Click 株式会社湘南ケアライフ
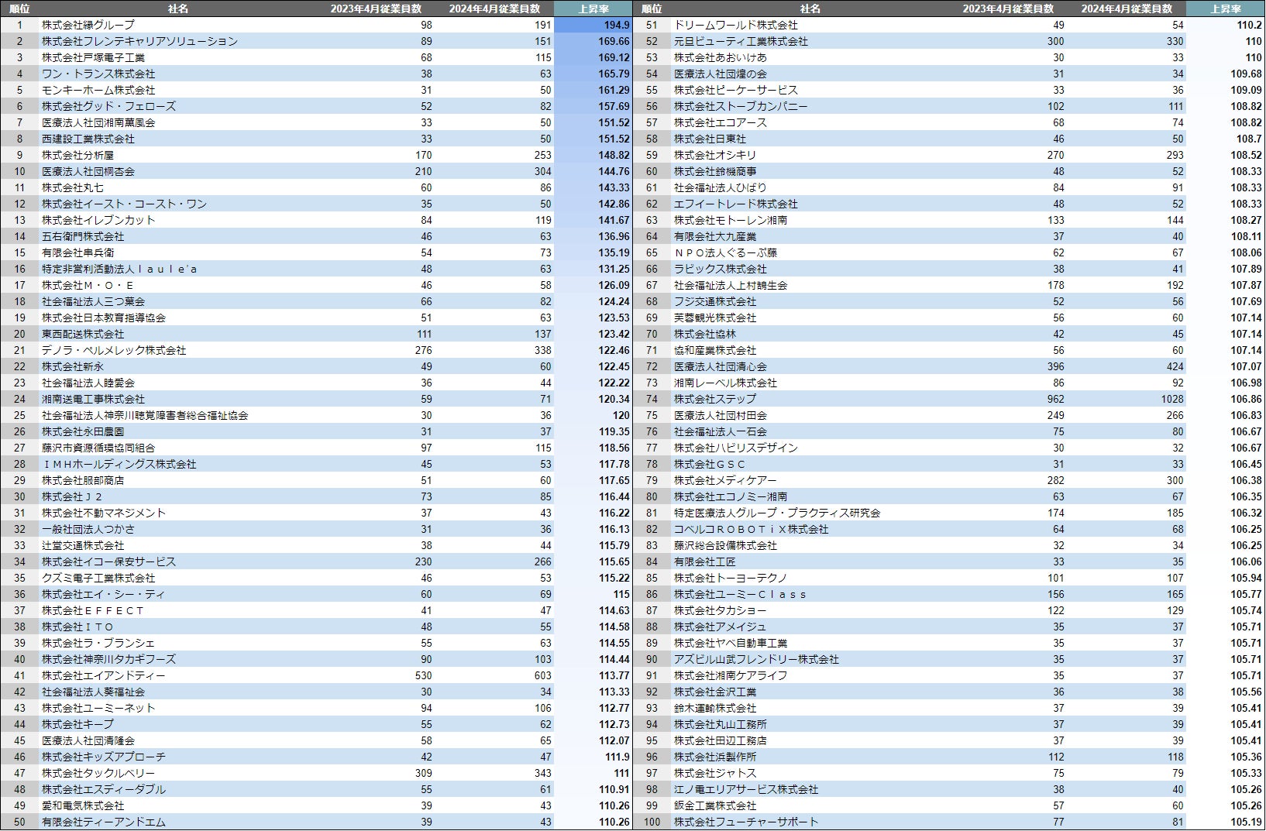The image size is (1266, 831). [x=731, y=675]
